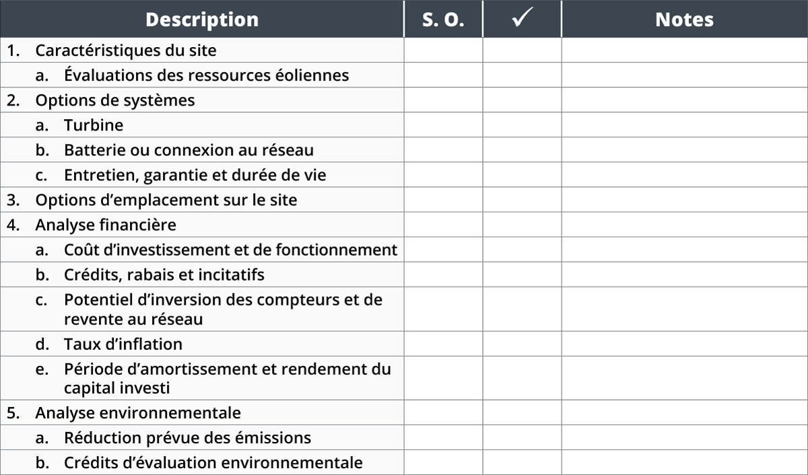Click Notes field for Évaluations des ressources éoliennes
This screenshot has width=808, height=475.
pyautogui.click(x=685, y=75)
